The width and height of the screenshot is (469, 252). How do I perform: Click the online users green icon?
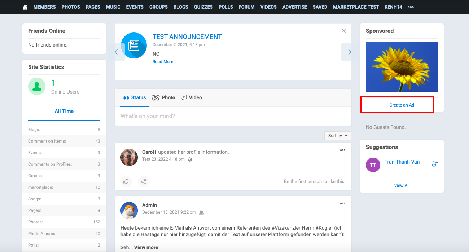pos(37,86)
